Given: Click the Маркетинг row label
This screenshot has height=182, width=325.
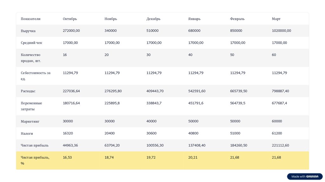Looking at the screenshot, I should tap(30, 121).
